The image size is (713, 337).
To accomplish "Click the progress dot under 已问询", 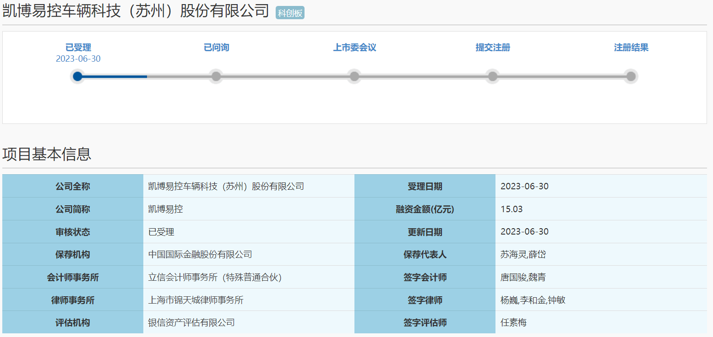I will point(216,76).
